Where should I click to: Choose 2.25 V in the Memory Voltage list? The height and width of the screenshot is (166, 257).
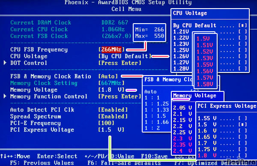[x=182, y=133]
